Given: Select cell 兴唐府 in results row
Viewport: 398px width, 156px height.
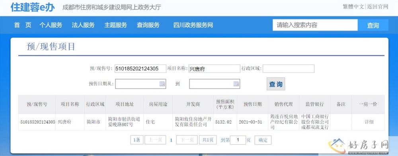Looking at the screenshot, I should click(70, 122).
